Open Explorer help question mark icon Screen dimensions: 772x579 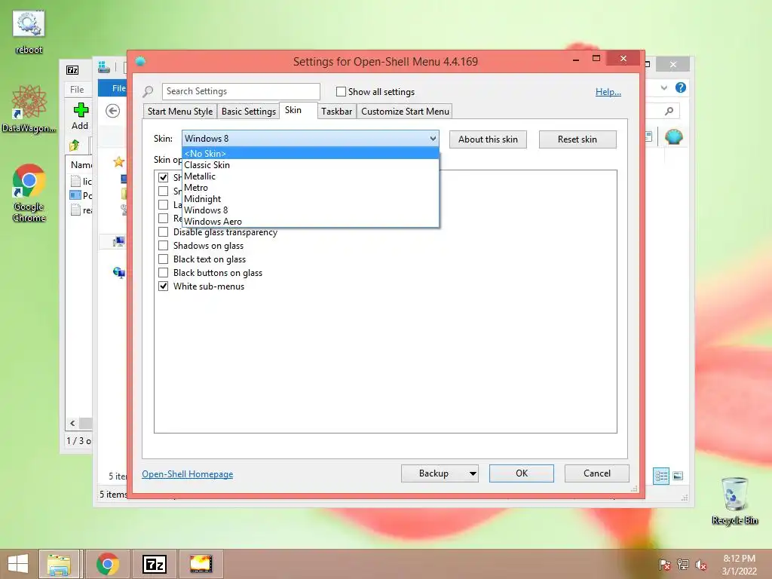[681, 87]
